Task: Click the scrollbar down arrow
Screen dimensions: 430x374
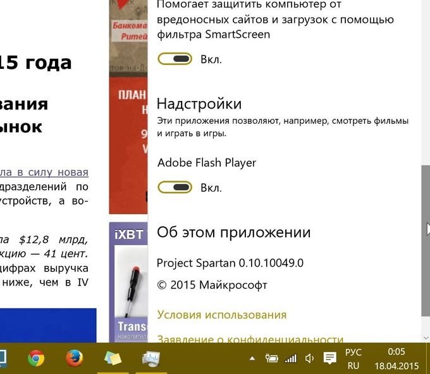Action: tap(426, 338)
